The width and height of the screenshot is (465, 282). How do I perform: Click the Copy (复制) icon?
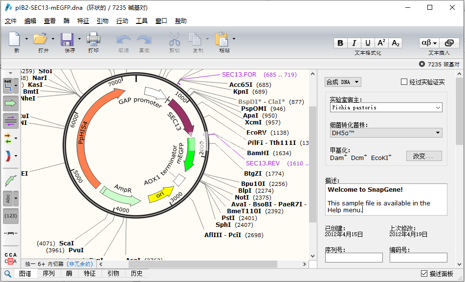point(195,39)
